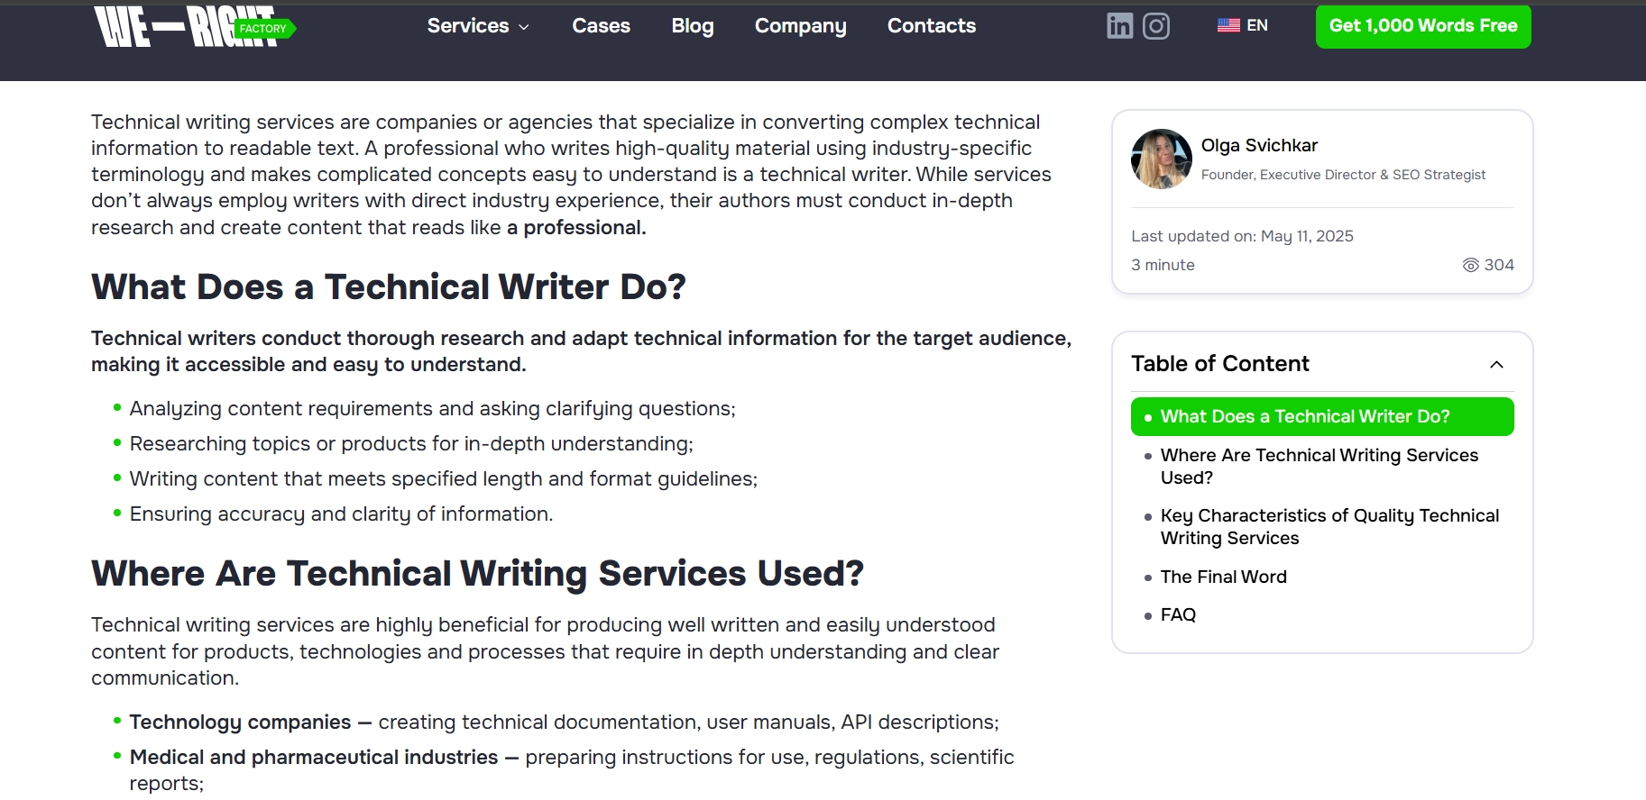
Task: Select 'Key Characteristics of Quality Technical Writing Services'
Action: (x=1329, y=526)
